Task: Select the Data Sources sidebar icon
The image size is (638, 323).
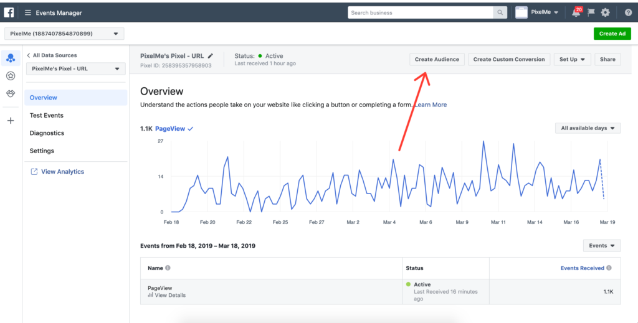Action: click(11, 58)
